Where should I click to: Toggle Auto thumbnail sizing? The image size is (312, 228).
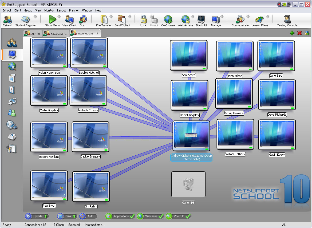[x=88, y=216]
